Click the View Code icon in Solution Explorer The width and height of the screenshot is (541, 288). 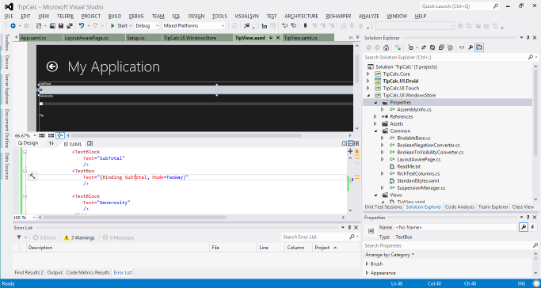point(462,47)
